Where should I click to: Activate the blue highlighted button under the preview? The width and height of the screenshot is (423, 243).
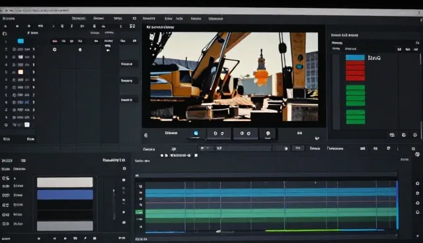click(x=196, y=133)
